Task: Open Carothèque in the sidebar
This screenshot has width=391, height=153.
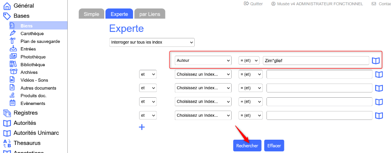Action: click(x=32, y=34)
